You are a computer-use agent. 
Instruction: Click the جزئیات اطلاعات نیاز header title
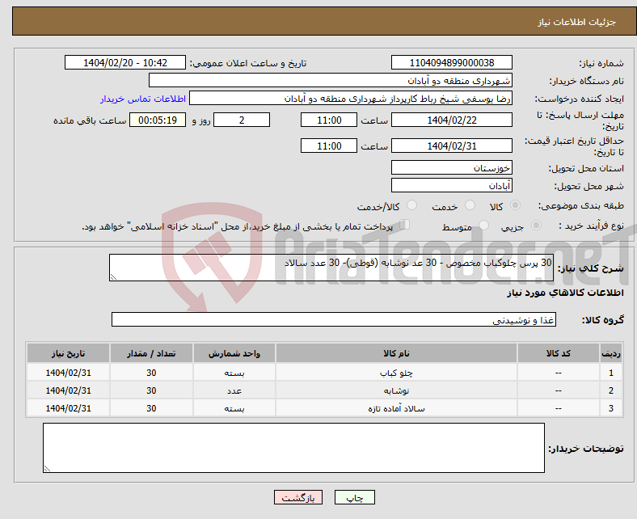click(577, 22)
